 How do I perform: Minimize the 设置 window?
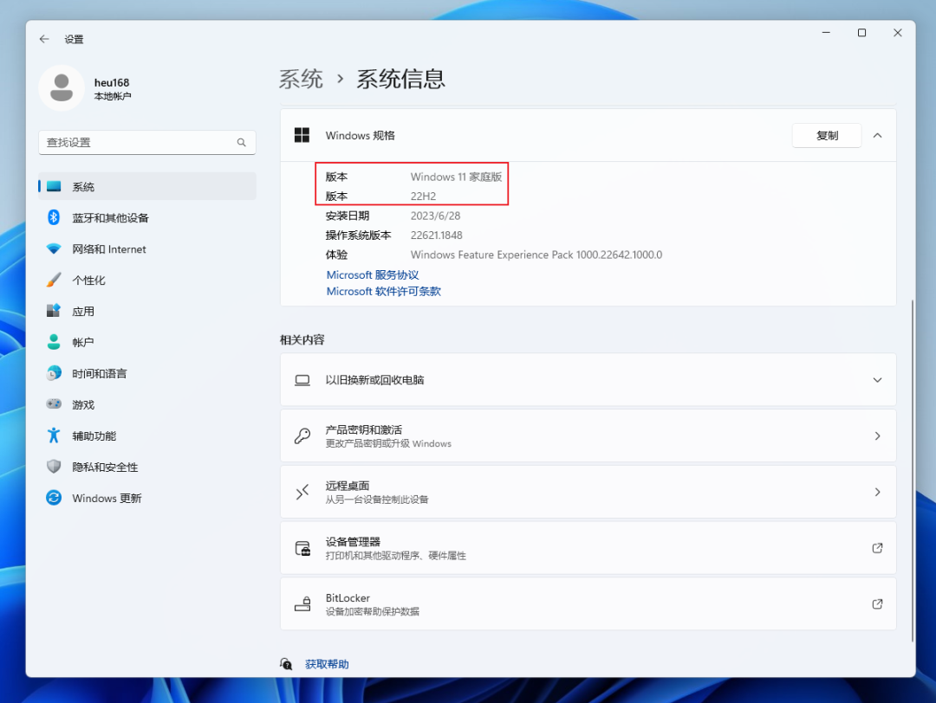point(826,33)
